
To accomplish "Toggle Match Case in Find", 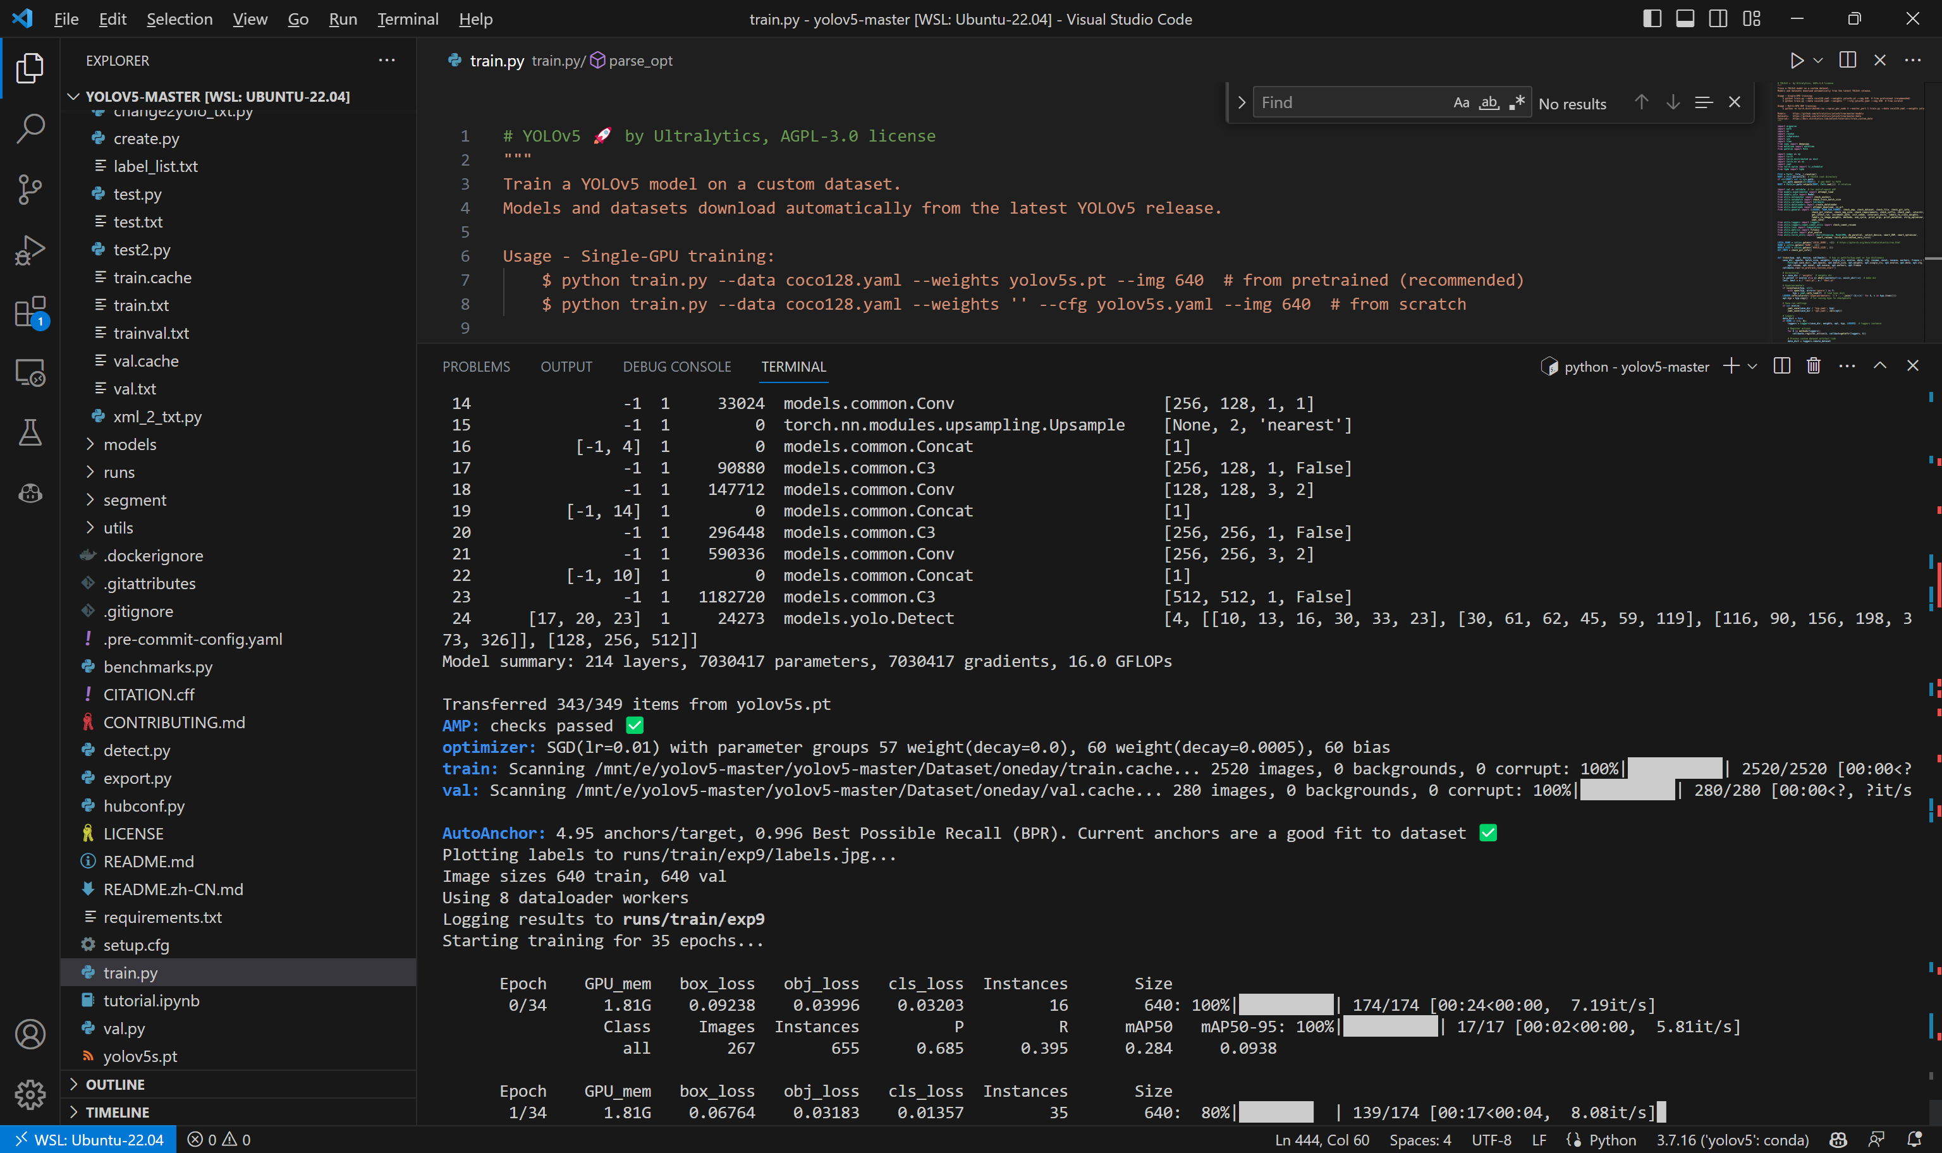I will [x=1461, y=102].
